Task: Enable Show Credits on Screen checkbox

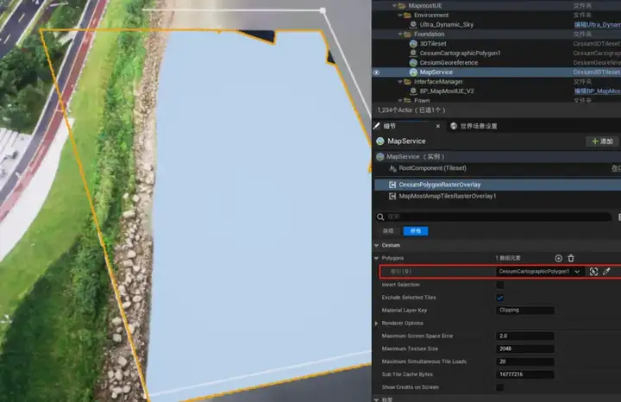Action: click(x=499, y=387)
